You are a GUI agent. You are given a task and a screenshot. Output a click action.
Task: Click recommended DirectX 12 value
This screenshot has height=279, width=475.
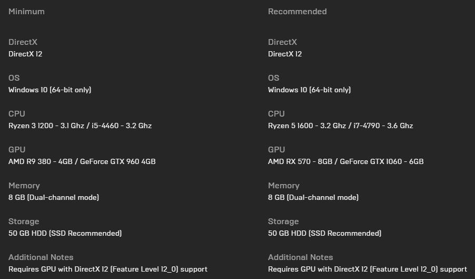click(x=285, y=54)
